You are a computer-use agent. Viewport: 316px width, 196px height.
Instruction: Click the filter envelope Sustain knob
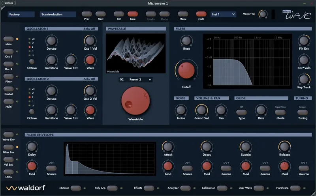(245, 147)
